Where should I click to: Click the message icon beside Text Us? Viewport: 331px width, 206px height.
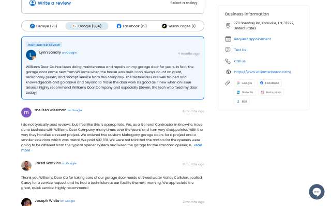point(228,50)
